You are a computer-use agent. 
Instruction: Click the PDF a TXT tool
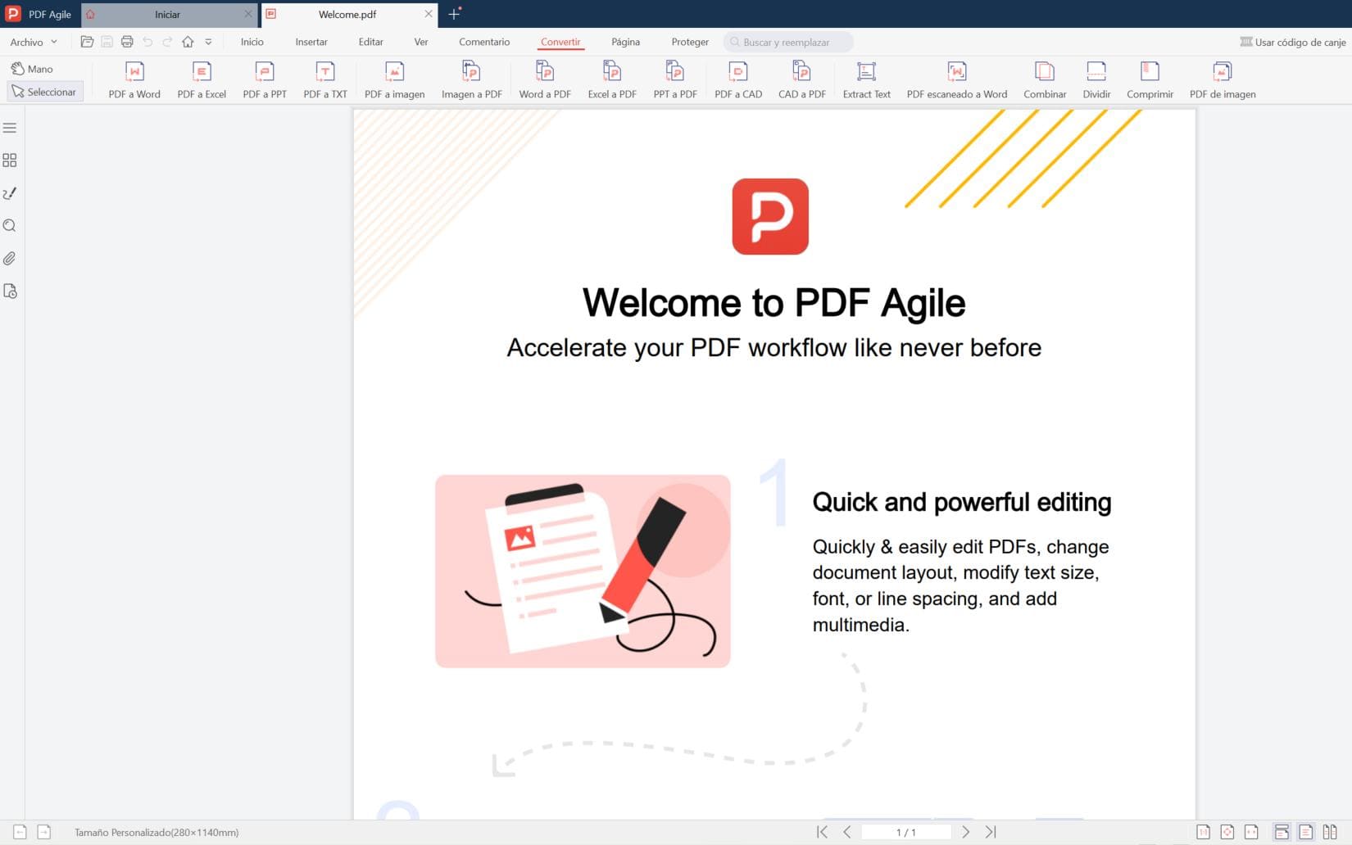325,81
